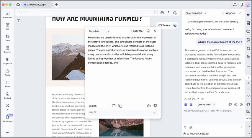Click the PDF To Word button
This screenshot has height=138, width=252.
(x=167, y=25)
